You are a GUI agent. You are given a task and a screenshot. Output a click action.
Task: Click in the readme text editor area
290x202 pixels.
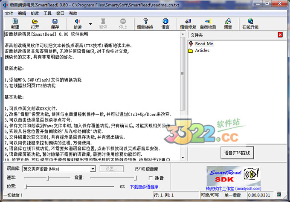(x=92, y=95)
